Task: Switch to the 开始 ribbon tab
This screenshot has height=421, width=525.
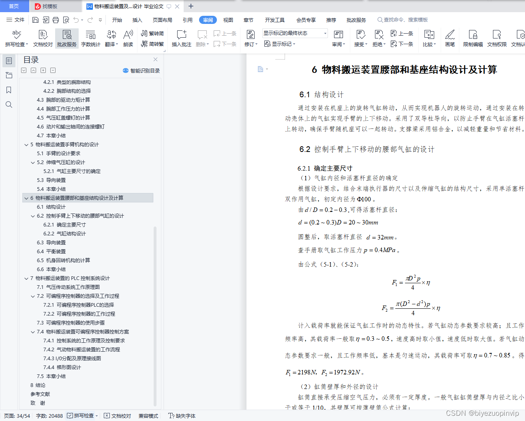Action: tap(117, 20)
